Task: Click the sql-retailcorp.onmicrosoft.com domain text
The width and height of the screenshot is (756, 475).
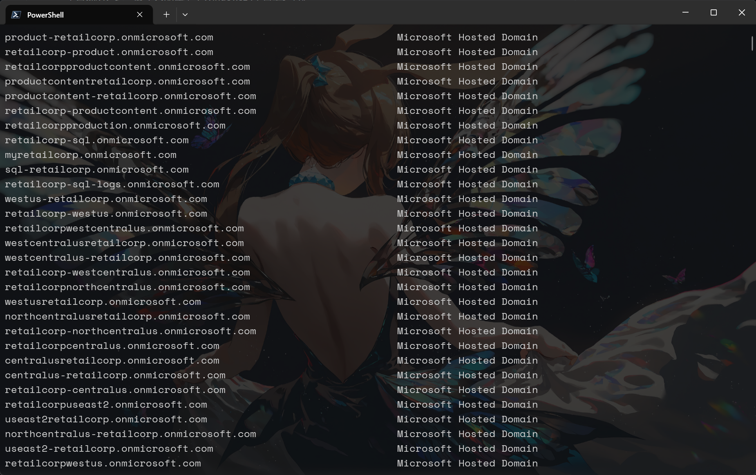Action: pos(97,170)
